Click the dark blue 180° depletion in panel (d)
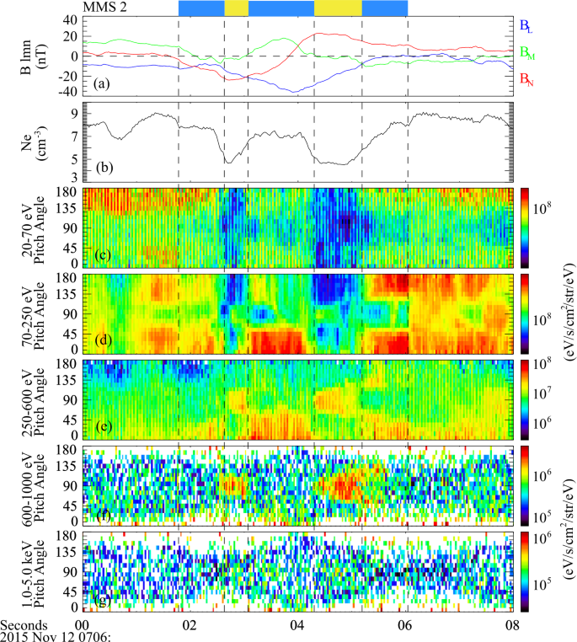The image size is (577, 642). (332, 289)
